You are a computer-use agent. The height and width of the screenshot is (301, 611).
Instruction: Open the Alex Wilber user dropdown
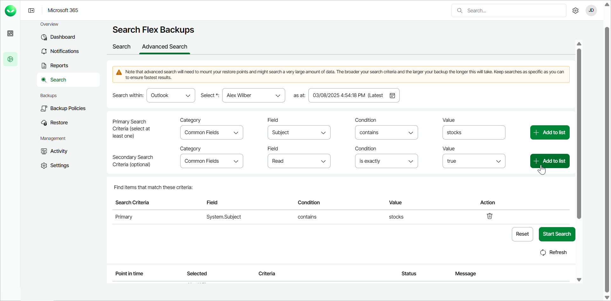tap(253, 95)
